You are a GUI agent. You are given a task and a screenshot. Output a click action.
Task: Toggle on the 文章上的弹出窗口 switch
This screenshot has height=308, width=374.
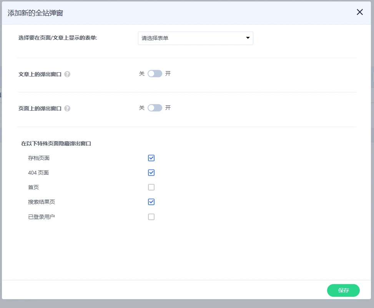tap(155, 73)
